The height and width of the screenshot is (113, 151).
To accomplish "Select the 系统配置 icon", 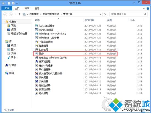I will point(37,78).
